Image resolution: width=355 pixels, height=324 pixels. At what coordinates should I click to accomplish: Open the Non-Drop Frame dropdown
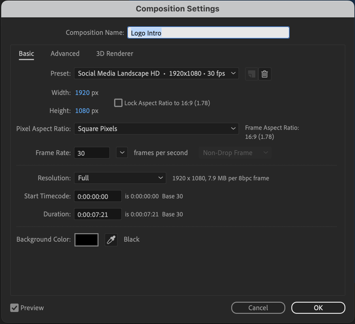pos(235,153)
